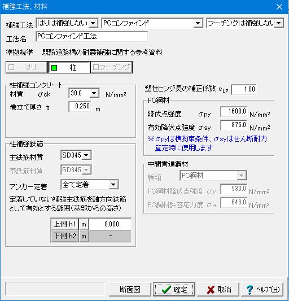This screenshot has height=301, width=289.
Task: Click the 降伏点強度 σpy 1600.0 field
Action: point(234,111)
